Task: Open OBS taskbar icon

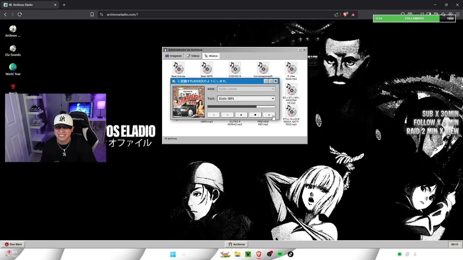Action: [x=269, y=254]
